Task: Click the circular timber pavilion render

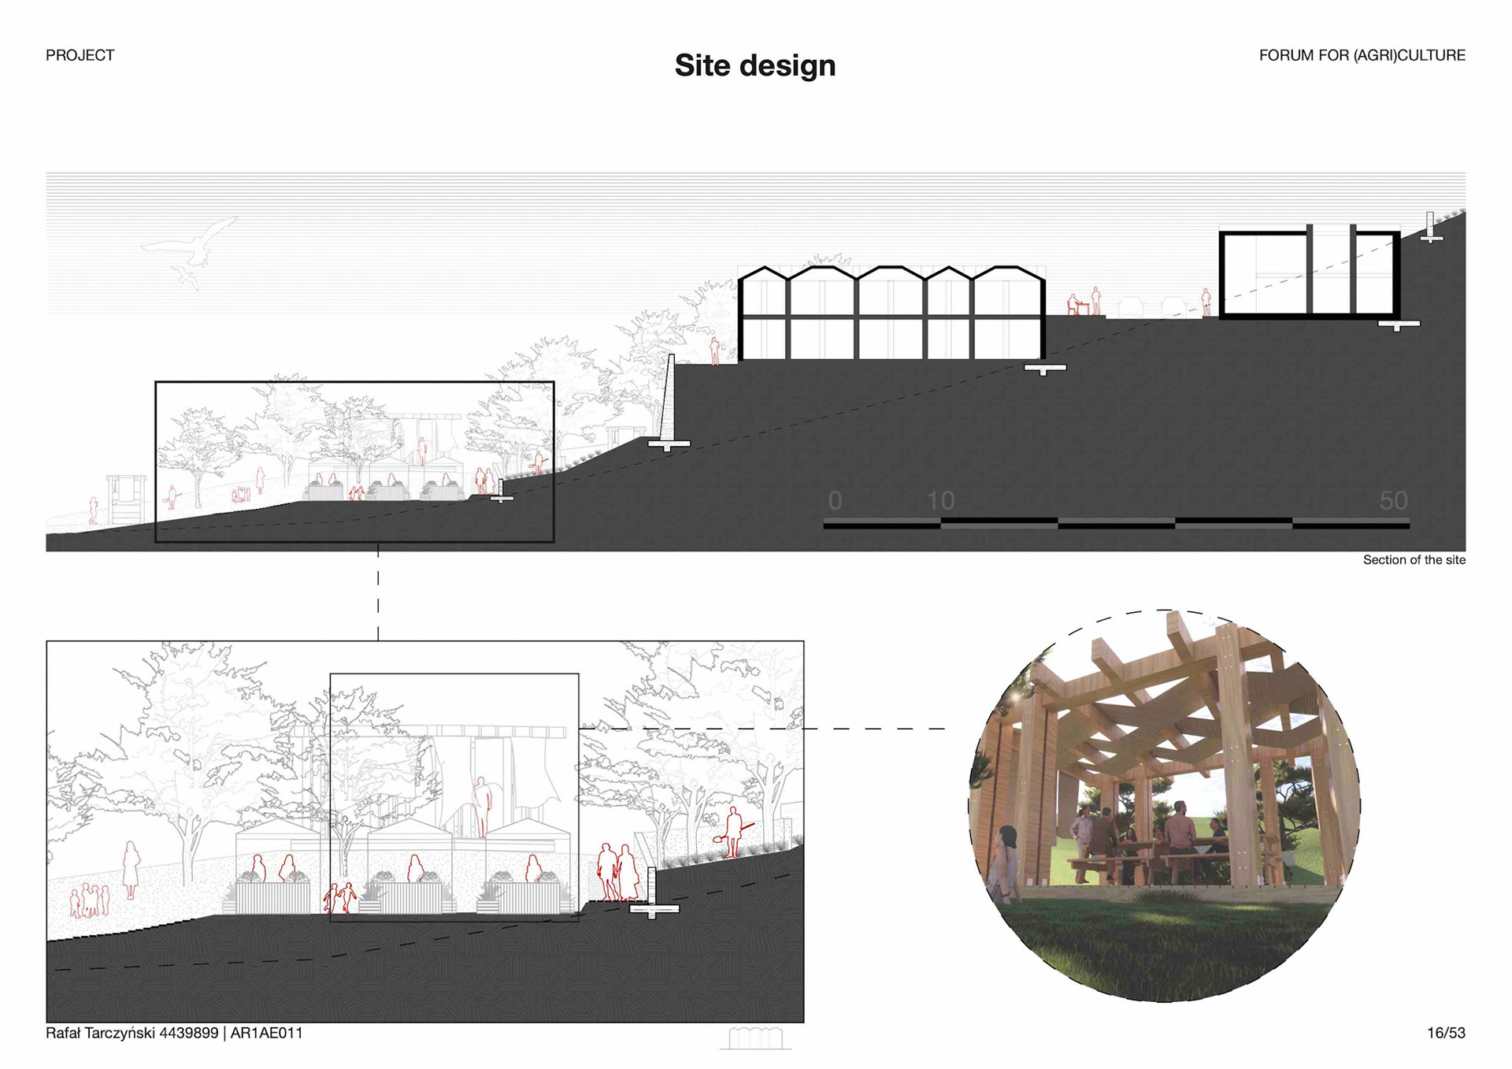Action: point(1164,805)
